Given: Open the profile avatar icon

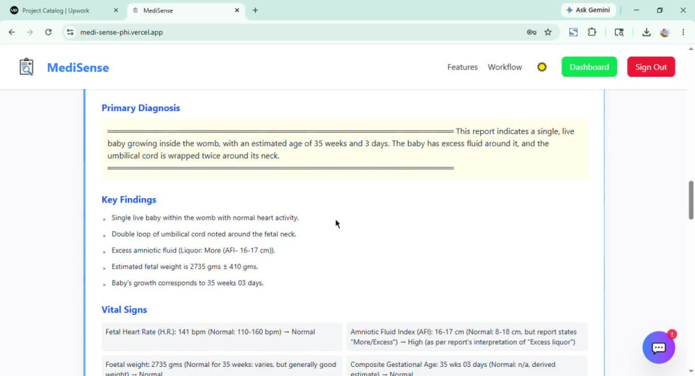Looking at the screenshot, I should [x=664, y=32].
